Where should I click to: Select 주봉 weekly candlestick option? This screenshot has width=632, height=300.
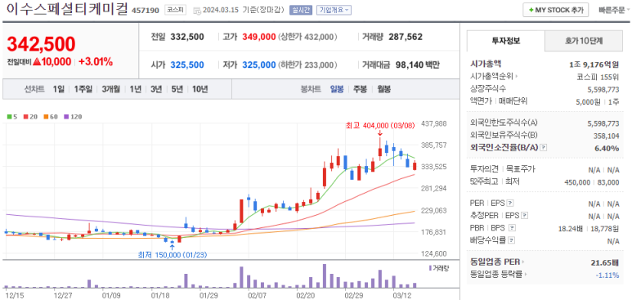(x=360, y=89)
